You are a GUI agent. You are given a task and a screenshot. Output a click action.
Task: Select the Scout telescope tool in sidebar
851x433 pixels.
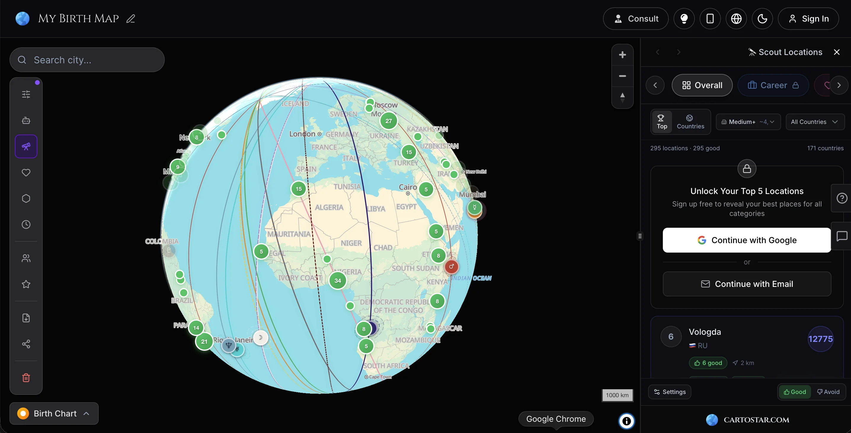tap(26, 146)
